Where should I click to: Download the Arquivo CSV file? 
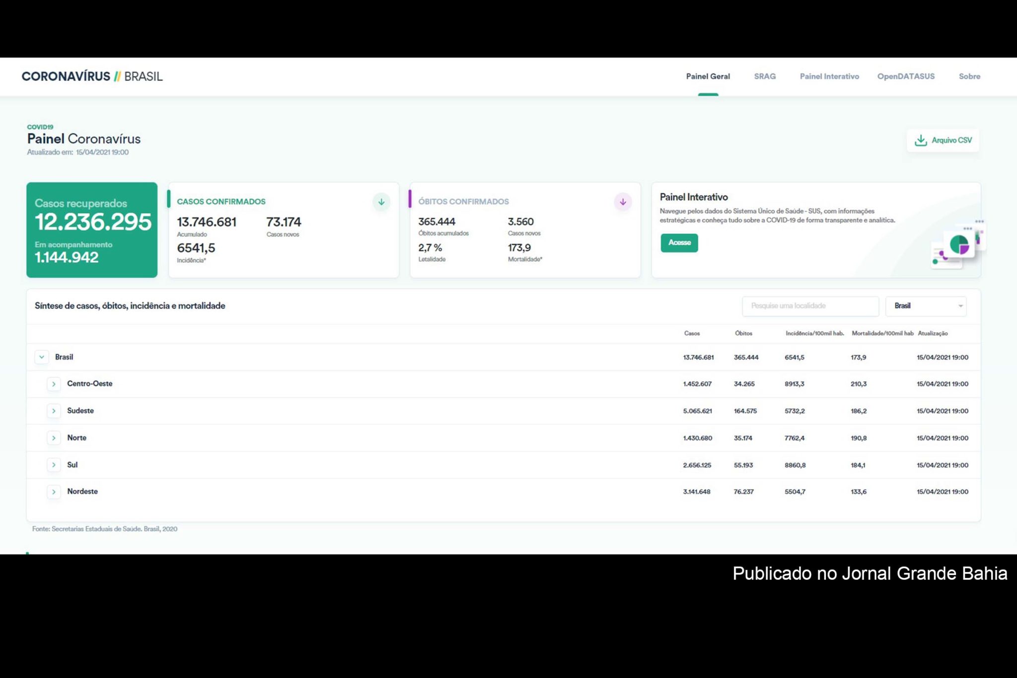click(943, 141)
